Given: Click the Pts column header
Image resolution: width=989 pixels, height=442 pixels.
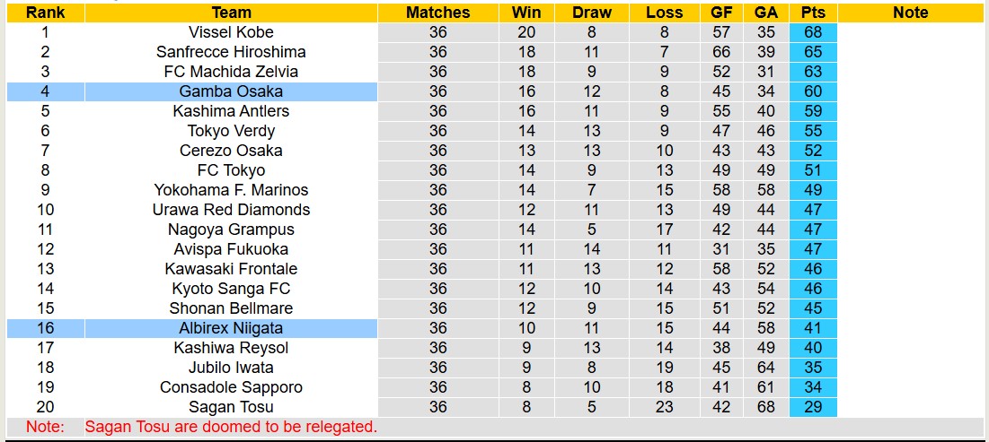Looking at the screenshot, I should [813, 13].
